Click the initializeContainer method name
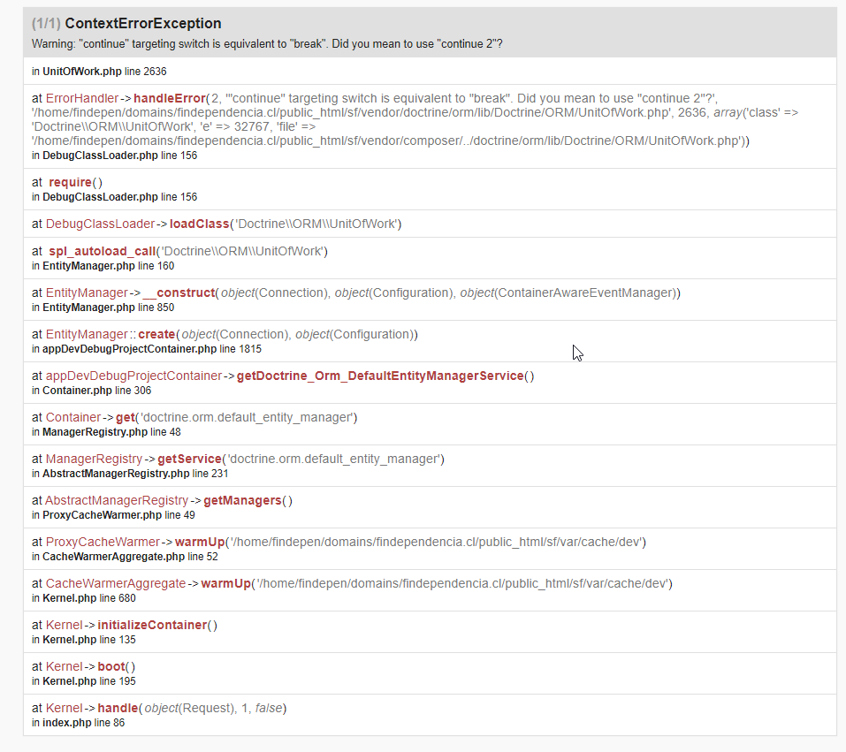Screen dimensions: 846x752 (152, 625)
